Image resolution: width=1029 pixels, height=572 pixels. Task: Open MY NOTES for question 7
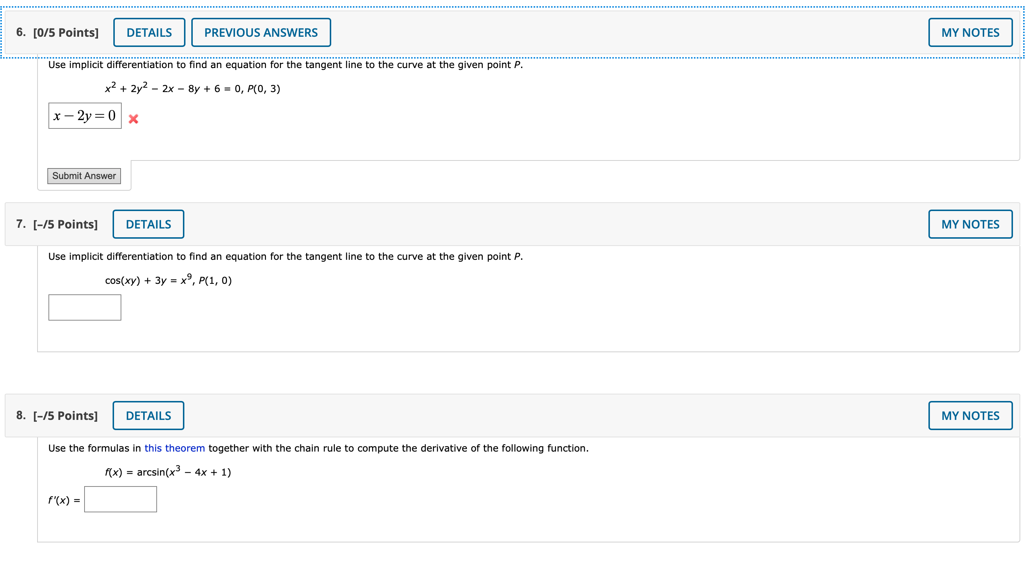[x=970, y=224]
